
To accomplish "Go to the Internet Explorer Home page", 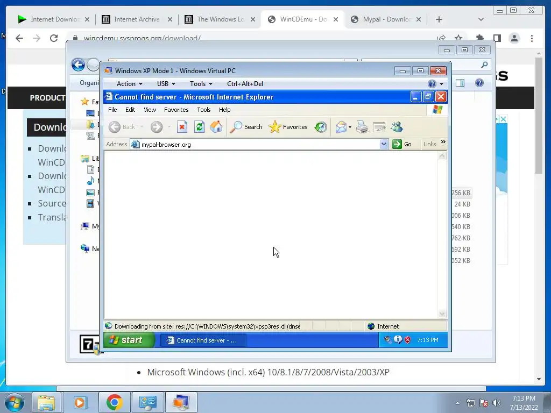I will coord(216,127).
